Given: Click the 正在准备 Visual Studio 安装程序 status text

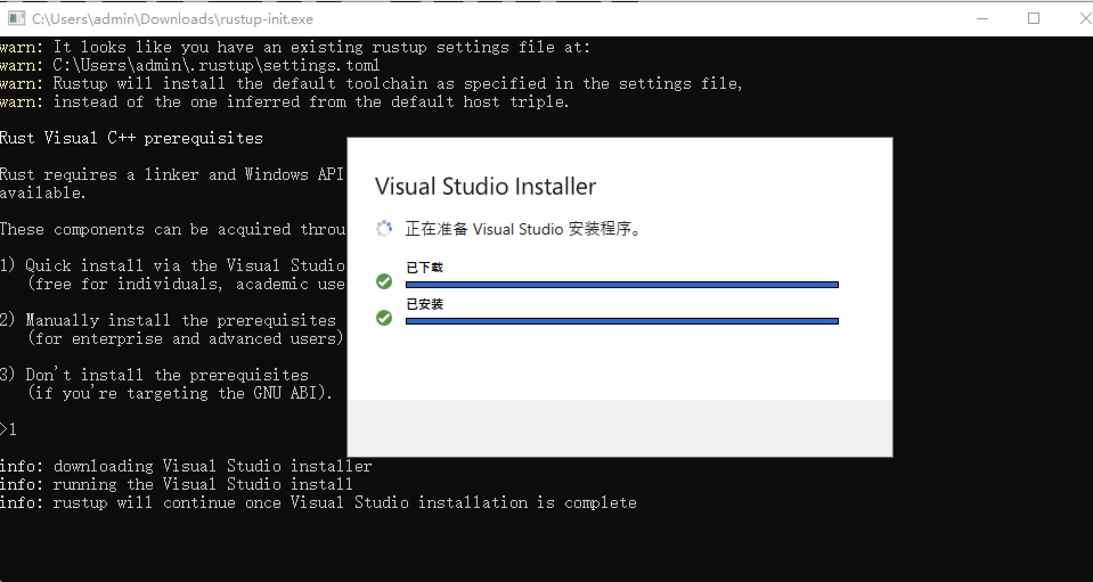Looking at the screenshot, I should tap(524, 229).
